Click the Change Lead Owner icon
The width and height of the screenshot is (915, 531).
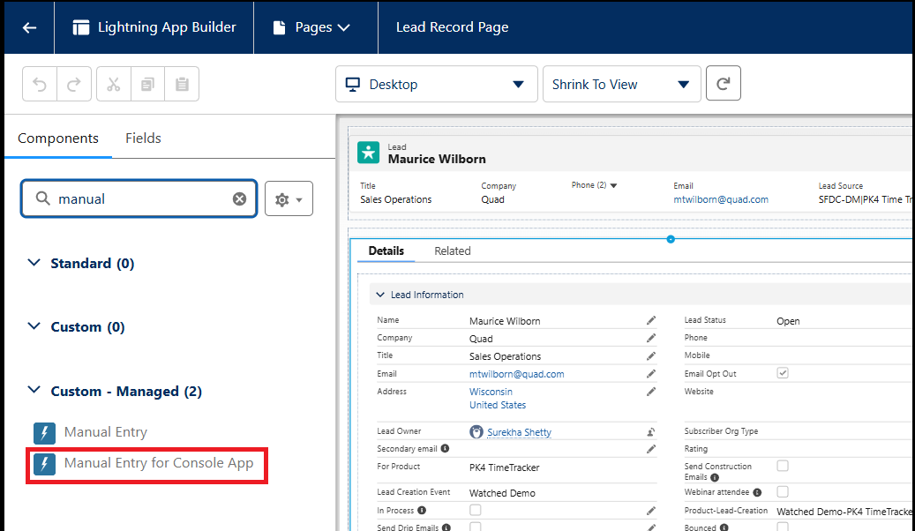pyautogui.click(x=650, y=432)
